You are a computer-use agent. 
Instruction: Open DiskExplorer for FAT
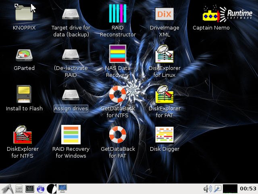pyautogui.click(x=164, y=95)
